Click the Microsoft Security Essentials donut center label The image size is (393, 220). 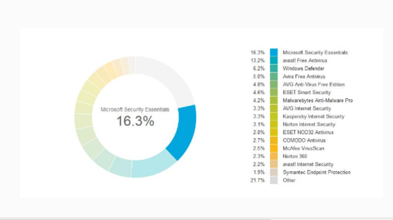click(x=135, y=109)
